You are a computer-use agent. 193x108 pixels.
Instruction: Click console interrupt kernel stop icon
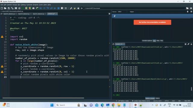pos(185,44)
